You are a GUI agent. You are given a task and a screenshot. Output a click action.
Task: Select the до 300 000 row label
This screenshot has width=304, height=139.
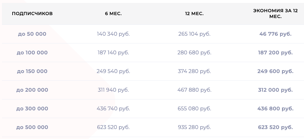(x=32, y=109)
